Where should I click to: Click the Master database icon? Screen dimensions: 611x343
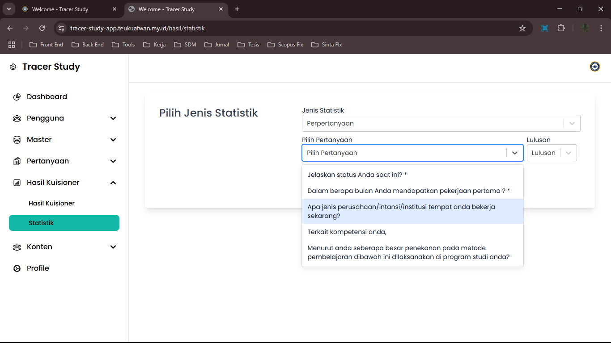17,140
